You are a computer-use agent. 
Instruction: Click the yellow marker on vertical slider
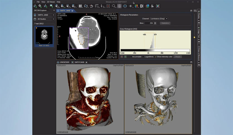[194, 37]
